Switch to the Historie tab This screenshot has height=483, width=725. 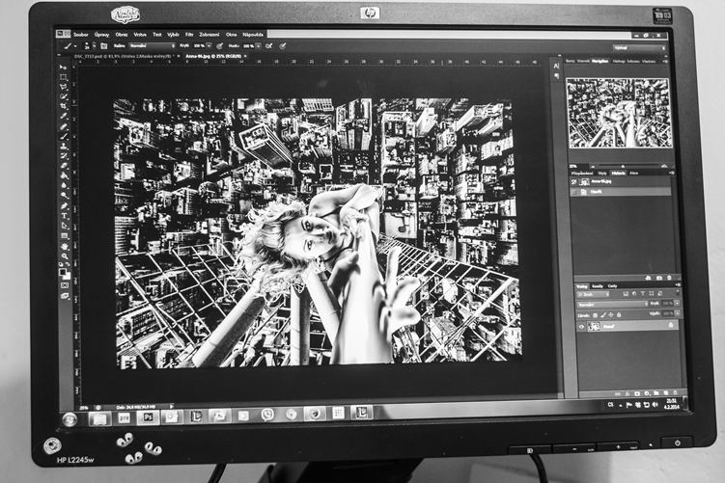(618, 174)
